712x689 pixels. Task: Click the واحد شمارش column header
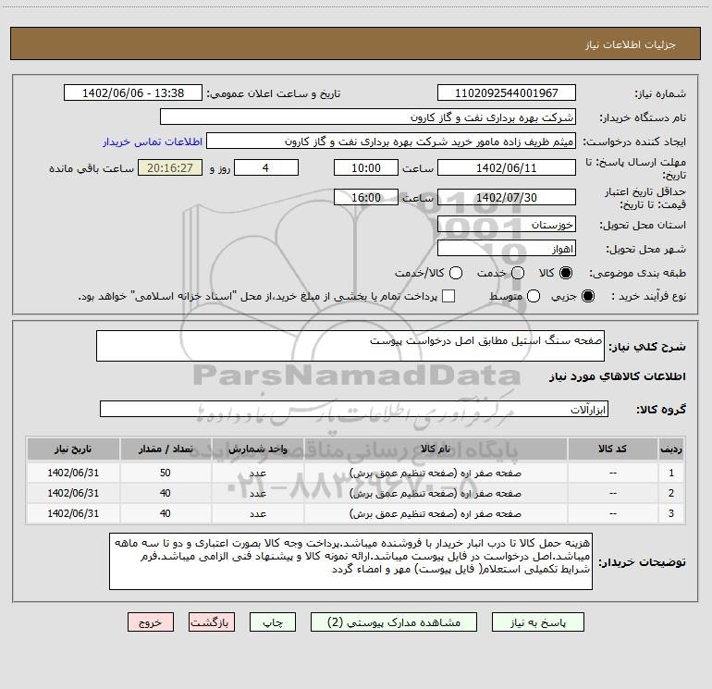pos(257,449)
